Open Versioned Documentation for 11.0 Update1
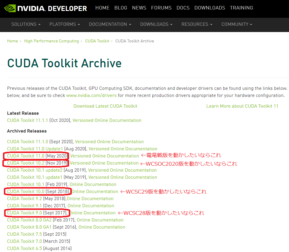289x252 pixels. (123, 149)
